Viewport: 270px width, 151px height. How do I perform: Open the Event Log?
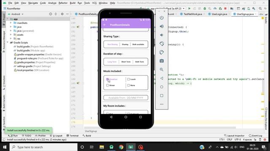coord(256,135)
